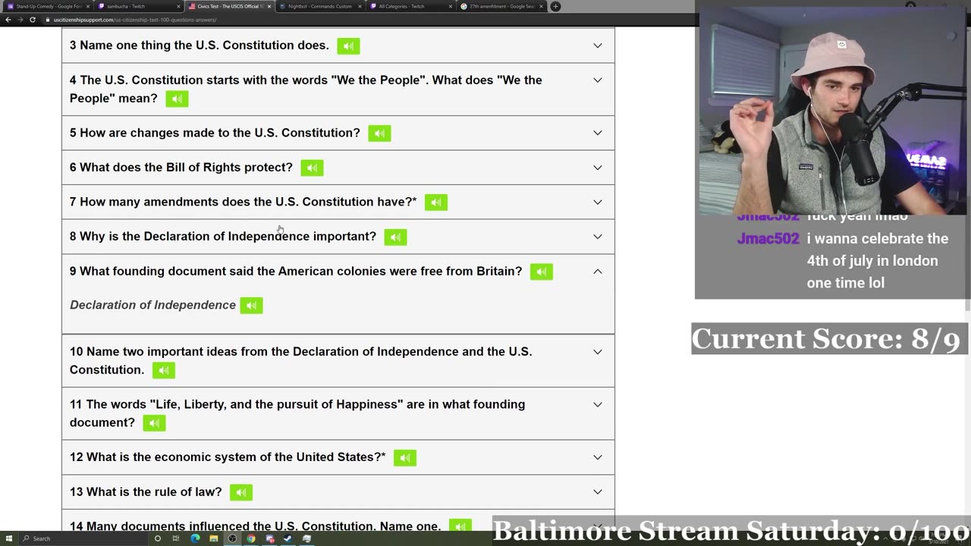Play audio for question 10 two important ideas
Viewport: 971px width, 546px height.
[163, 370]
